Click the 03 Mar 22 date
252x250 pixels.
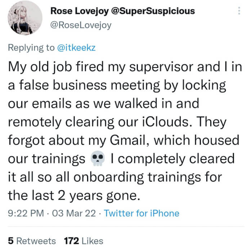click(x=74, y=213)
